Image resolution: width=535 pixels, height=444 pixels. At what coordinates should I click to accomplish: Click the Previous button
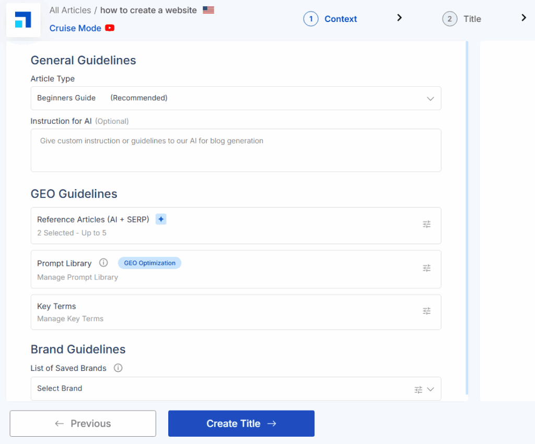pos(83,424)
